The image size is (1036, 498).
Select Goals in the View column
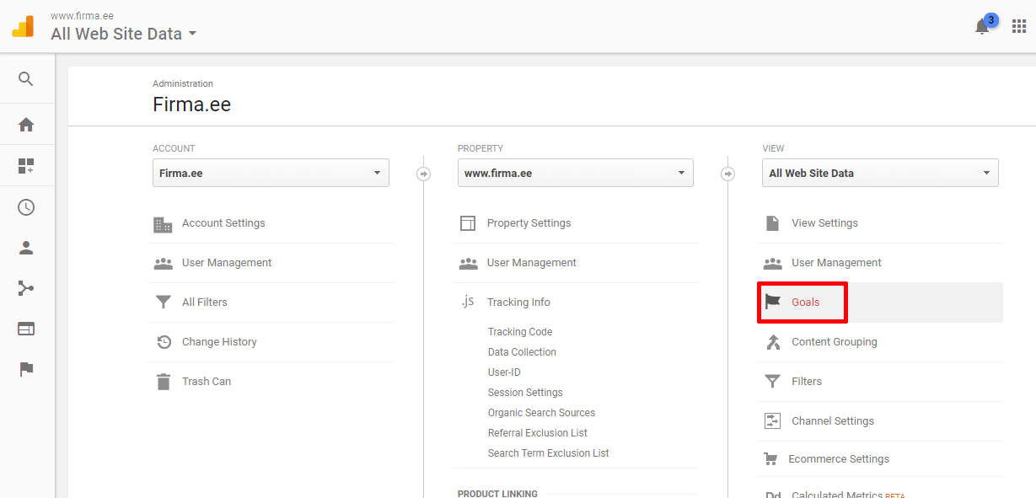pyautogui.click(x=805, y=303)
